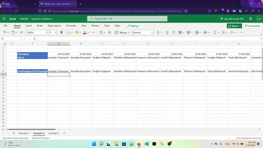263x148 pixels.
Task: Expand the font size 11 dropdown
Action: tap(55, 32)
